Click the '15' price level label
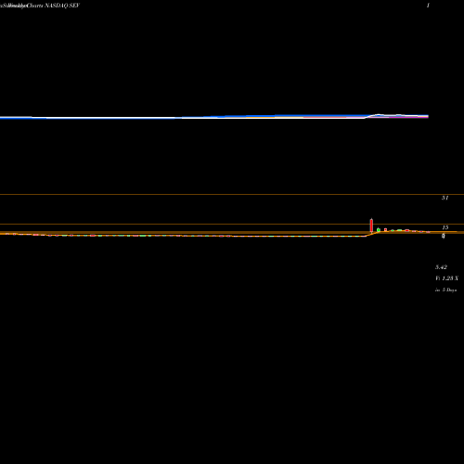The image size is (464, 464). click(445, 227)
